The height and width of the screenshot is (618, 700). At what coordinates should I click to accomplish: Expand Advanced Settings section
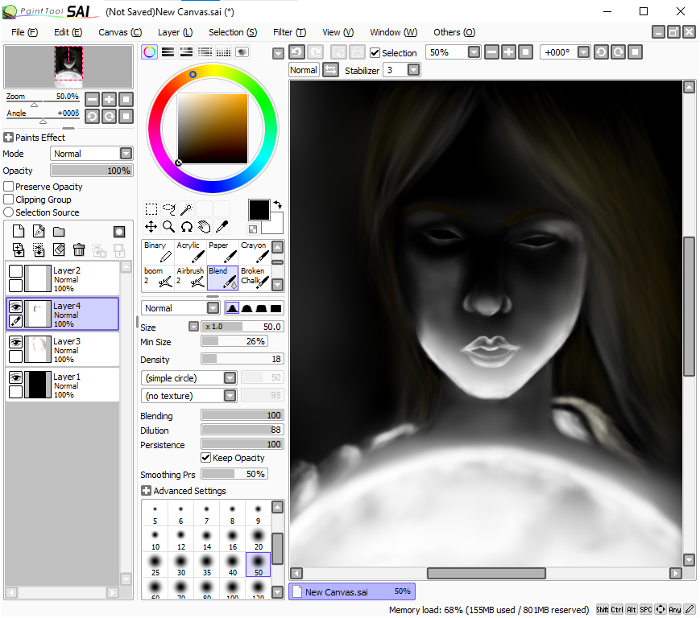[x=146, y=491]
